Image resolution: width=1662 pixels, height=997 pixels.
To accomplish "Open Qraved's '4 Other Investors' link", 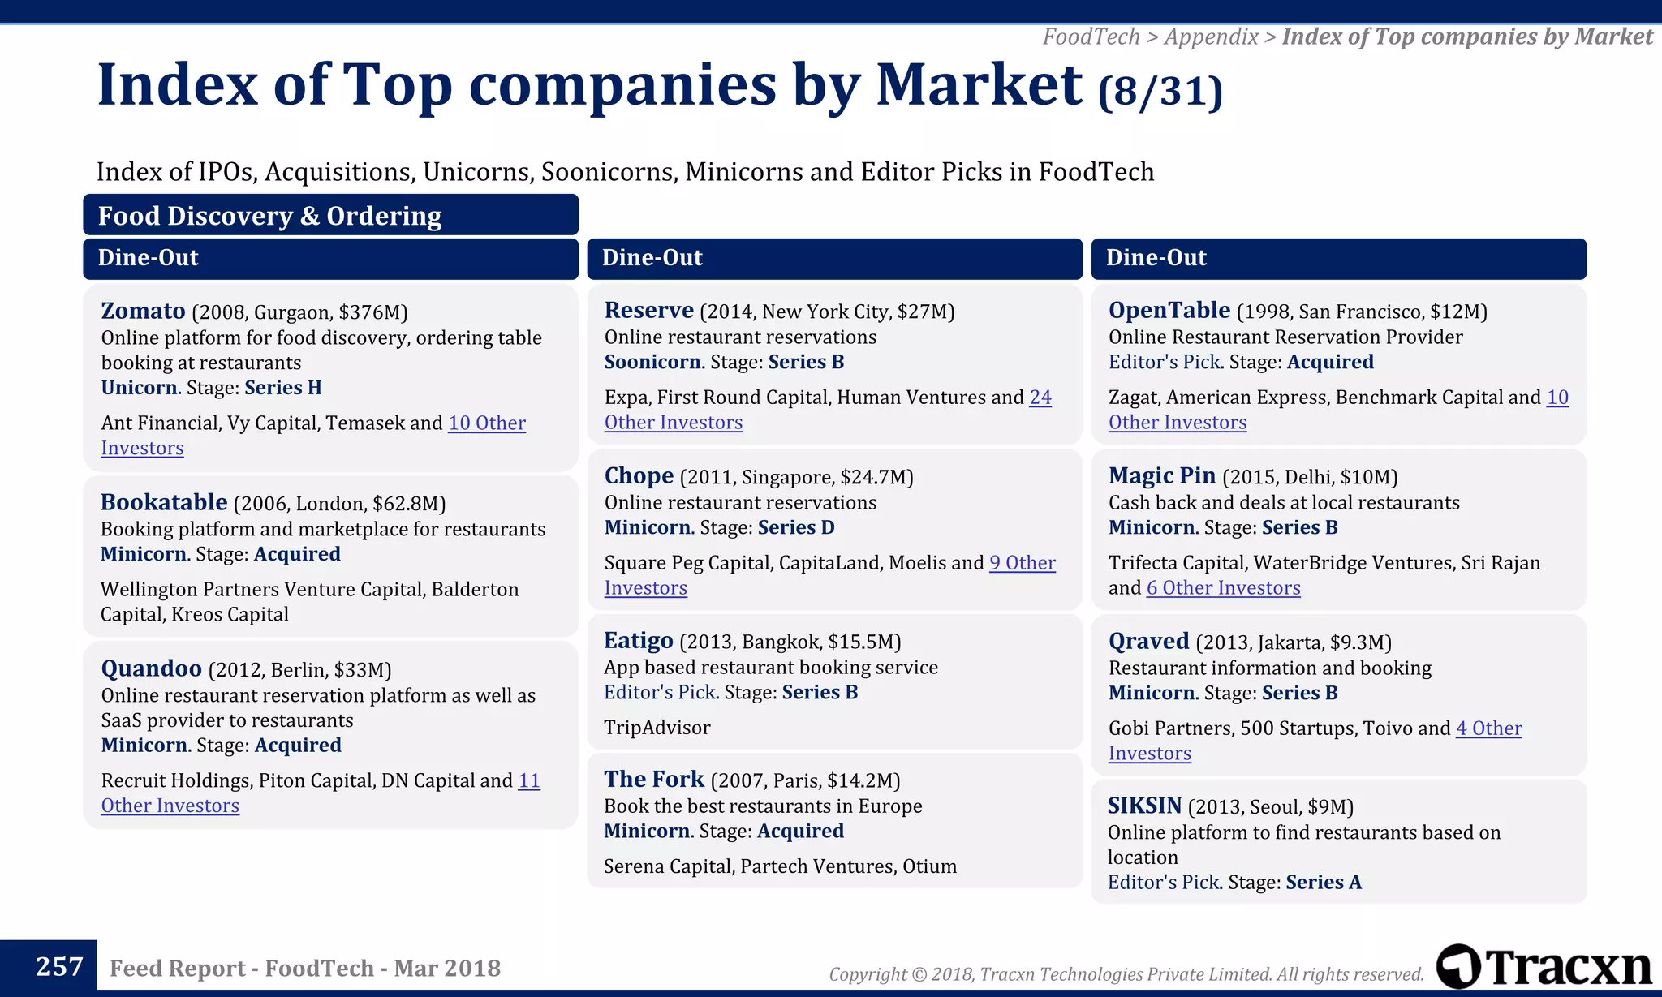I will (1488, 728).
